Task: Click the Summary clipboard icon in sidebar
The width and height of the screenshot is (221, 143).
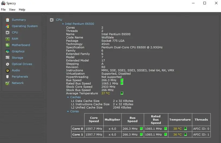Action: (8, 20)
